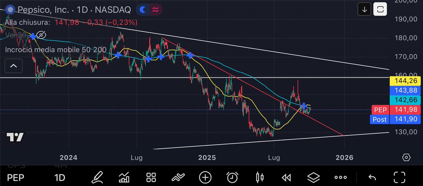Toggle Vol 20 visibility eye icon
This screenshot has height=186, width=423.
42,35
